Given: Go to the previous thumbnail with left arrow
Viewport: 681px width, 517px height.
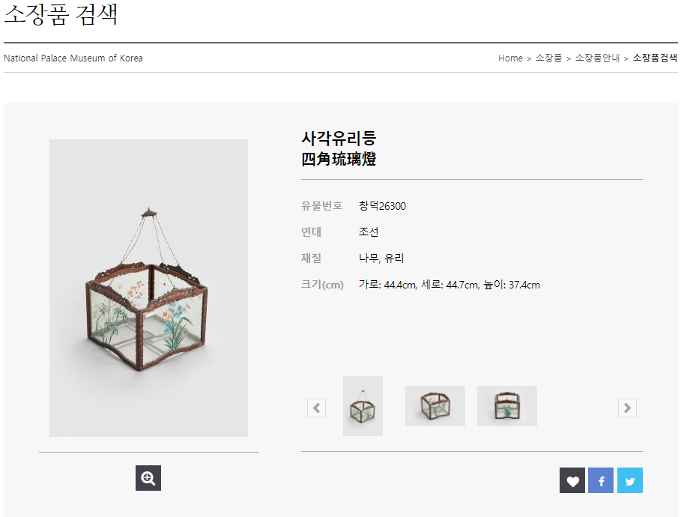Looking at the screenshot, I should (317, 408).
